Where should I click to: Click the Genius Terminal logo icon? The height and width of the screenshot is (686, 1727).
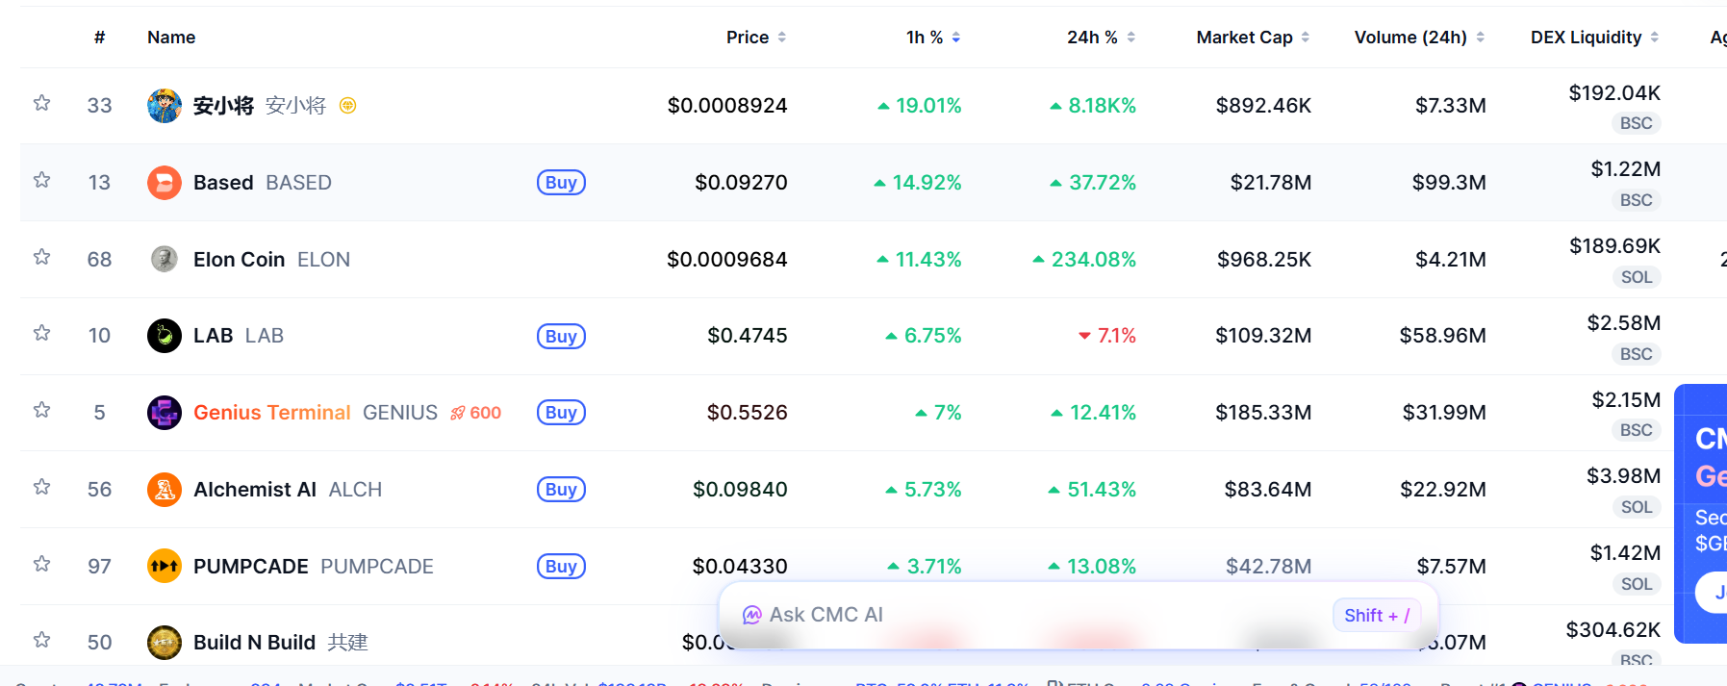[165, 413]
